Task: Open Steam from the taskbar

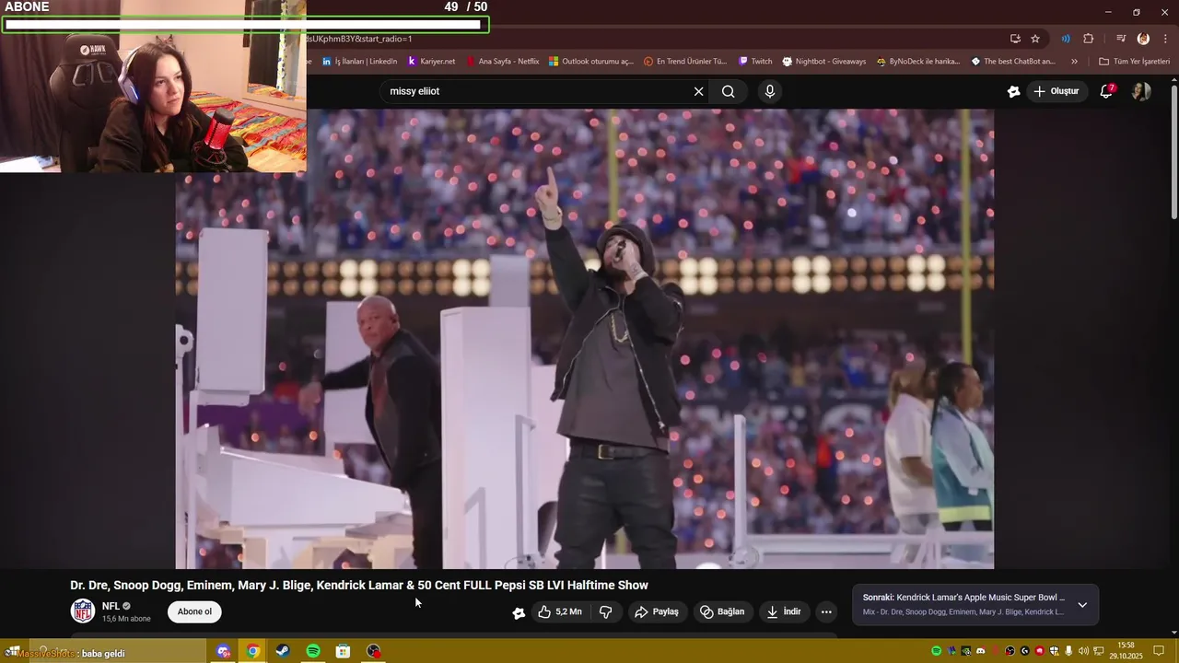Action: 283,651
